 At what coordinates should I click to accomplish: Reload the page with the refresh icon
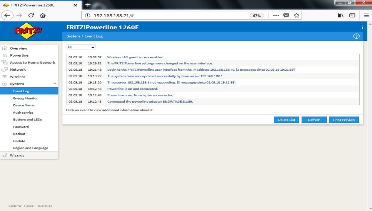31,16
